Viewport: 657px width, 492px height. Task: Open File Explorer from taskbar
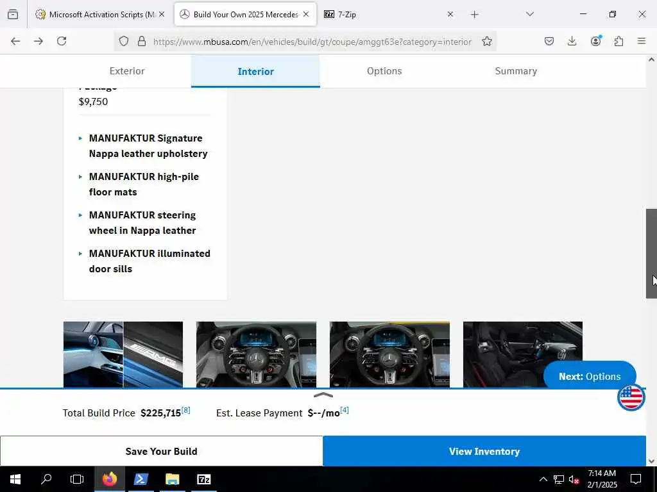click(x=172, y=479)
